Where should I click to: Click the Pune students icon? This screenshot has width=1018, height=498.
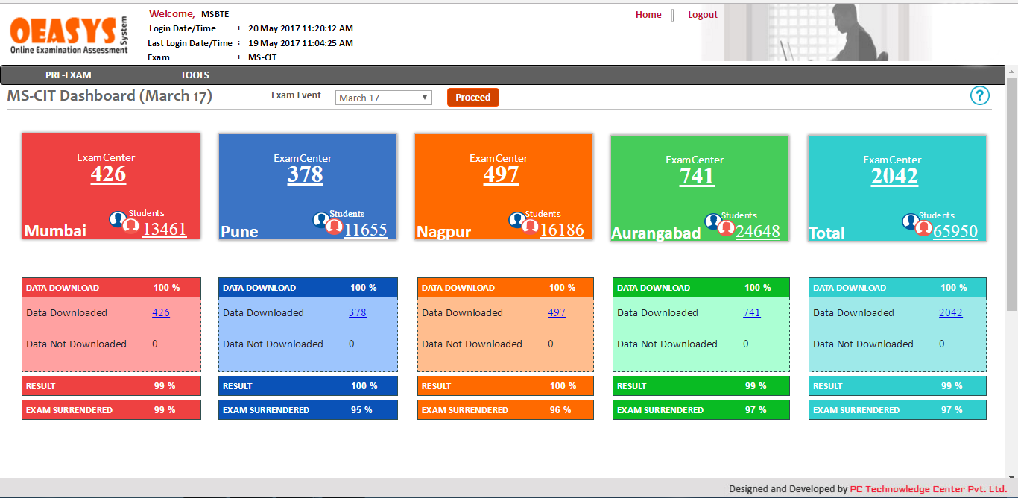(328, 223)
